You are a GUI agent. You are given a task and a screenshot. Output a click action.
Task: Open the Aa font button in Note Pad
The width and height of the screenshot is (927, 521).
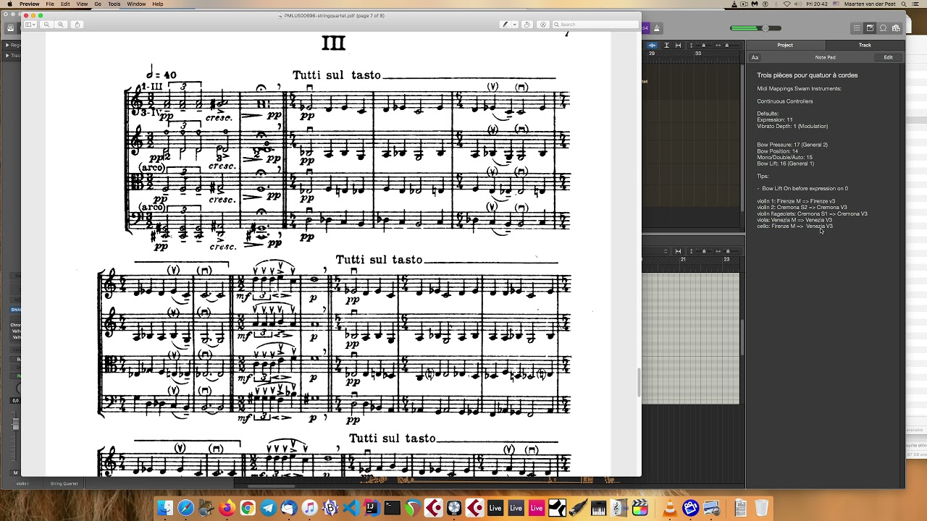coord(755,57)
